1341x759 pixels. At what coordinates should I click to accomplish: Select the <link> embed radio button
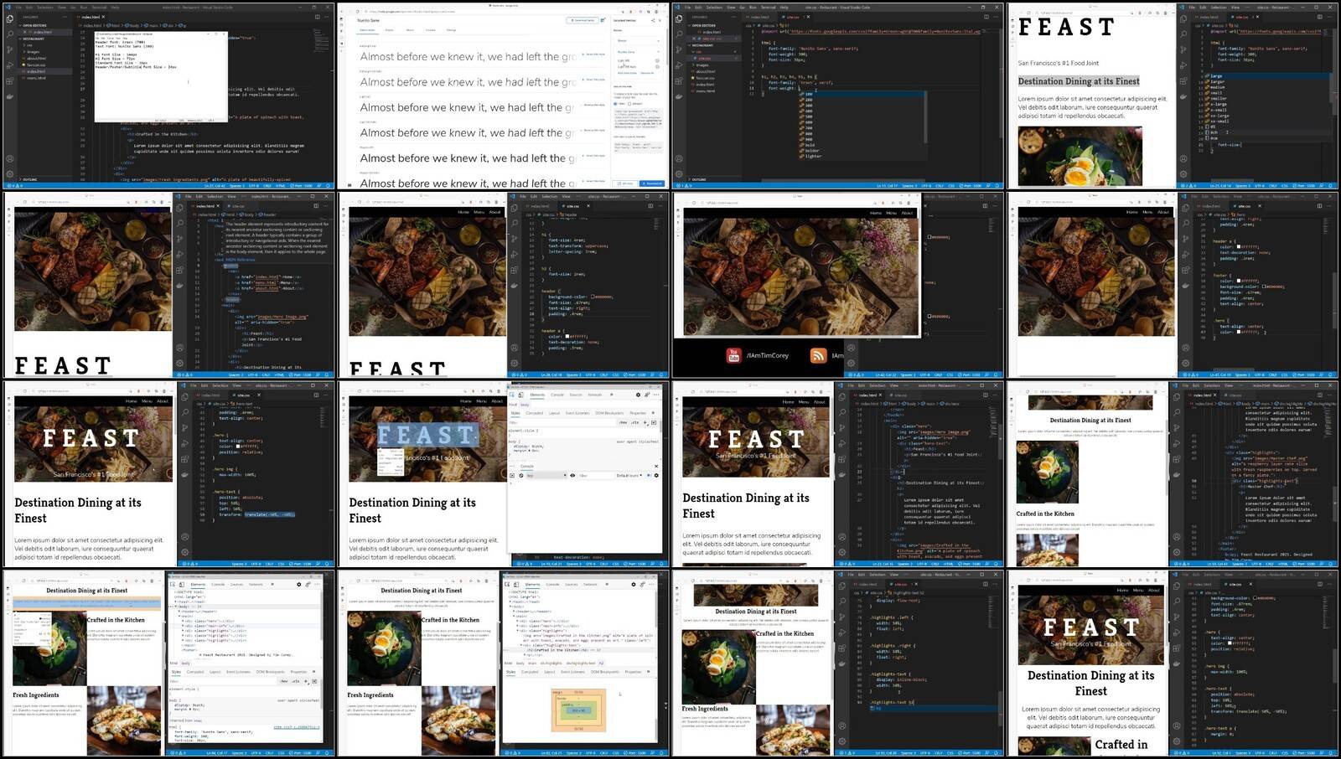coord(617,103)
